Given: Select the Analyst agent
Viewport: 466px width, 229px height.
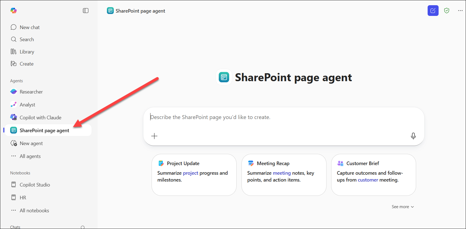Looking at the screenshot, I should [27, 105].
